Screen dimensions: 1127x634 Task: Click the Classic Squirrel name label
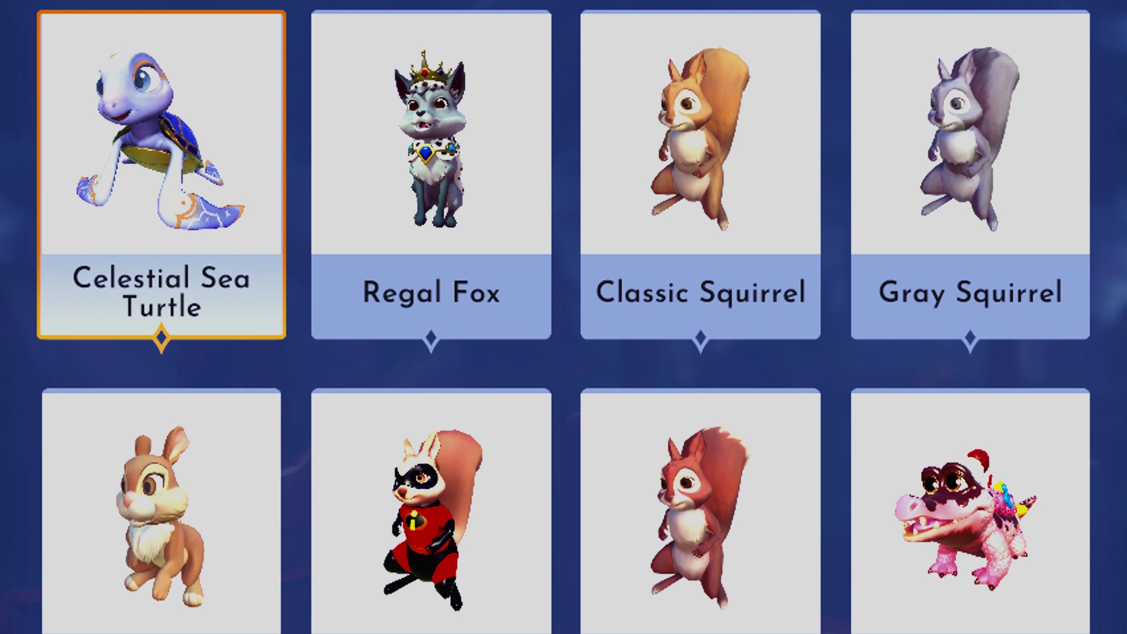point(700,292)
